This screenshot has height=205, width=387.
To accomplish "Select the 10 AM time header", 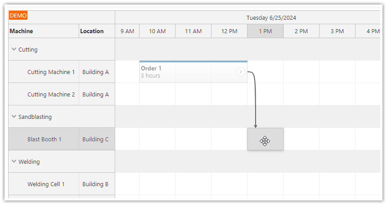I will click(x=157, y=31).
